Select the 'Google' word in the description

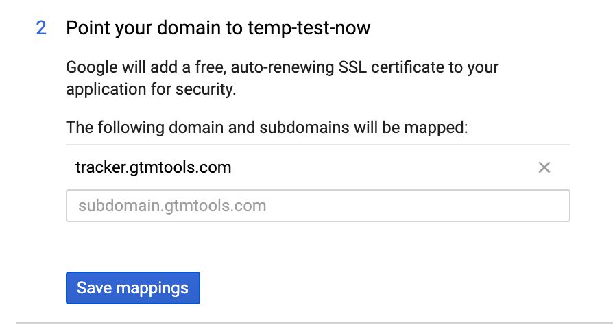pyautogui.click(x=92, y=68)
